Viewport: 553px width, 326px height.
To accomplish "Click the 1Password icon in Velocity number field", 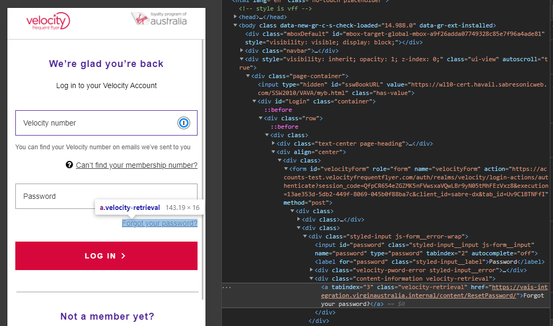I will (x=184, y=123).
